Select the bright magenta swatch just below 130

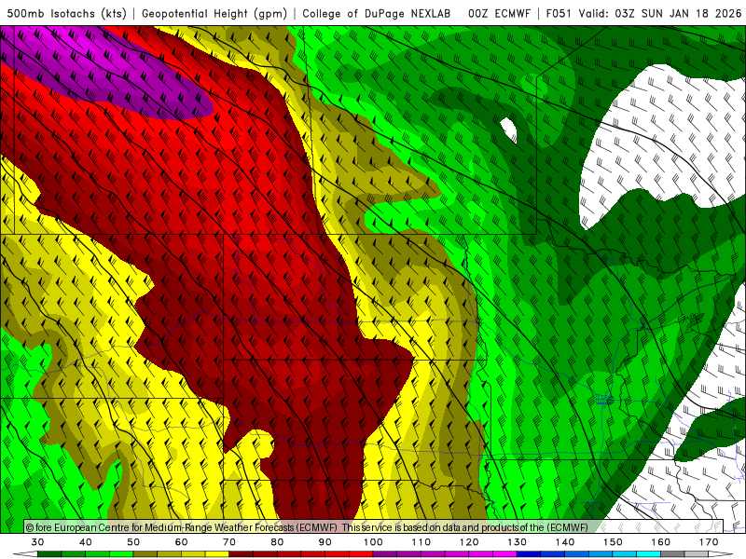point(504,554)
